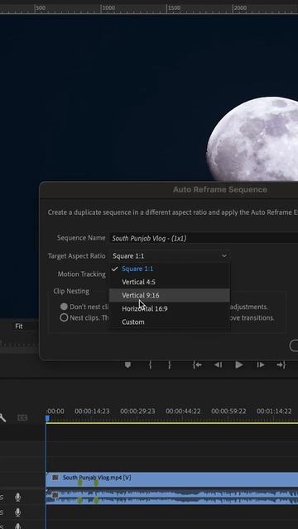The height and width of the screenshot is (529, 298).
Task: Click the Clip Nesting section label
Action: [x=71, y=291]
